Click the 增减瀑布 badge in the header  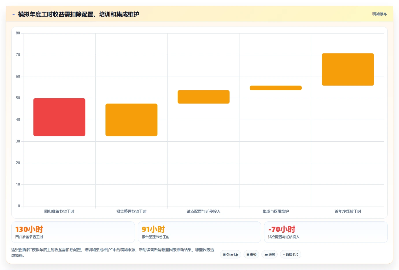pyautogui.click(x=379, y=14)
